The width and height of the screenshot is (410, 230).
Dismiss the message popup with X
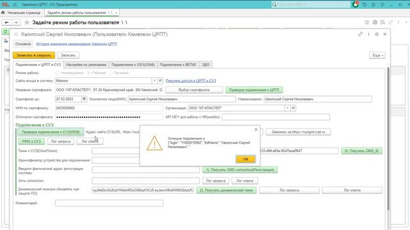tap(256, 129)
